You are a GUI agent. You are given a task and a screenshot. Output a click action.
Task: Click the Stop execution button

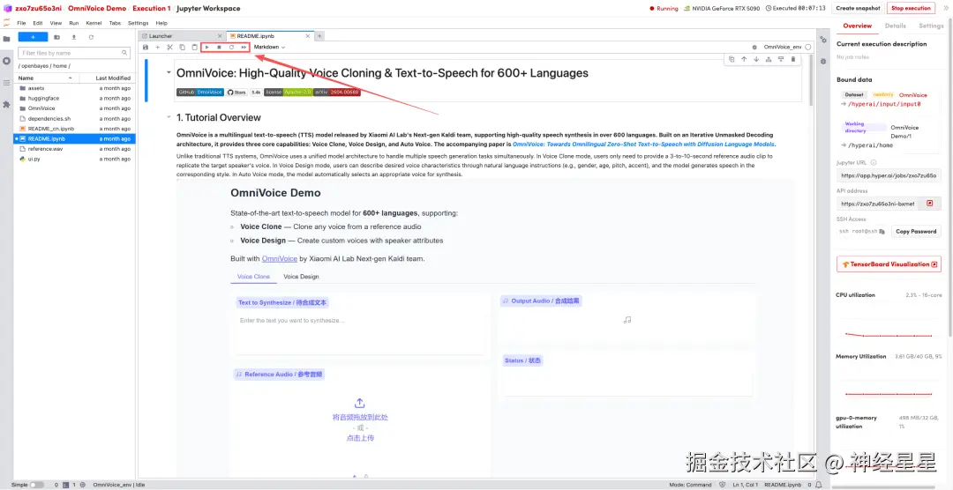(x=911, y=8)
